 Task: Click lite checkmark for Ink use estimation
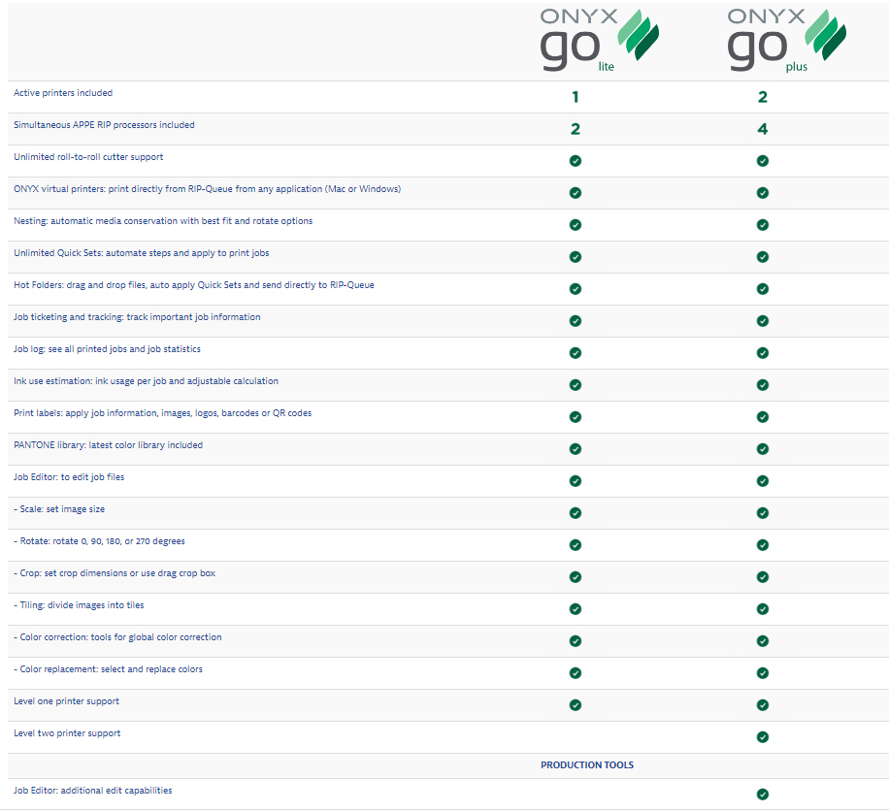pyautogui.click(x=576, y=385)
